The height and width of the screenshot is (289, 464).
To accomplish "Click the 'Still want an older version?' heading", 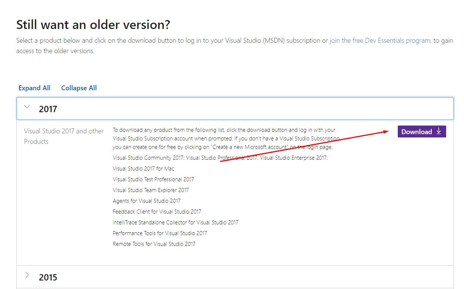I will point(93,25).
